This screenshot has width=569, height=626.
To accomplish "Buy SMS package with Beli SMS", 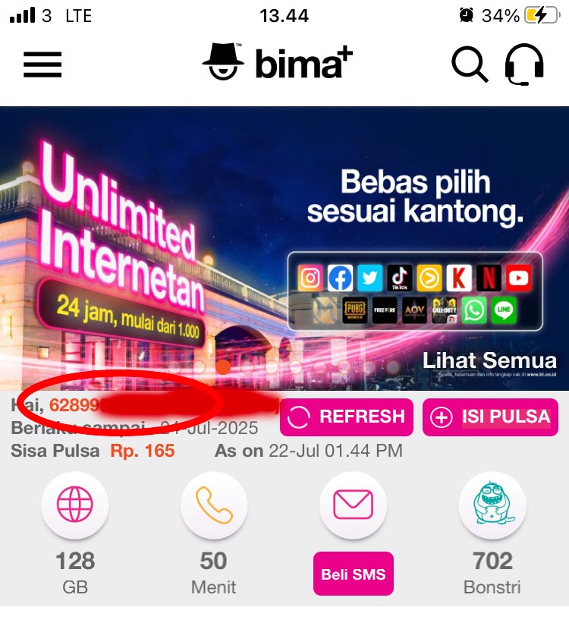I will click(354, 574).
